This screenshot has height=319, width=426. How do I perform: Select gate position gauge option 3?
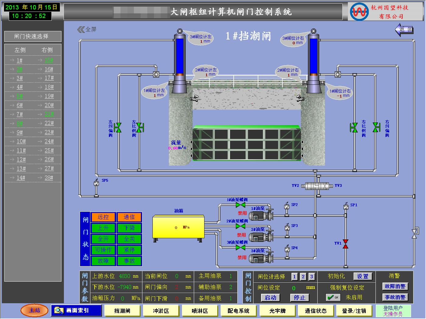[311, 277]
